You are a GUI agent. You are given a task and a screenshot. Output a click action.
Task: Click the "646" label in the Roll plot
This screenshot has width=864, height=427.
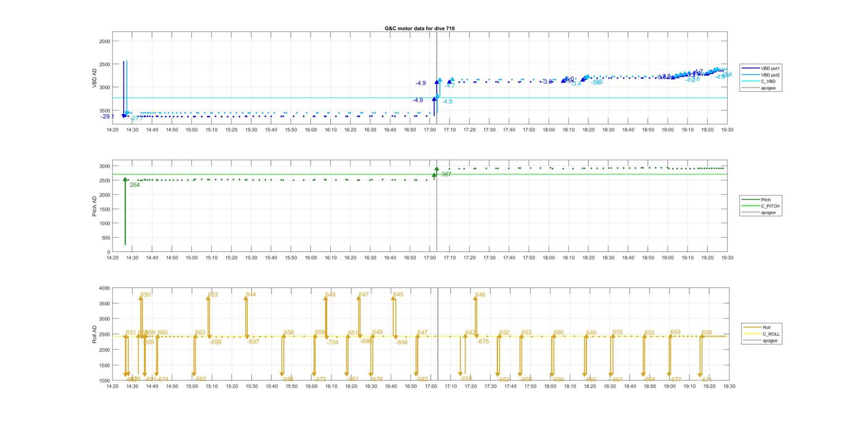tap(480, 295)
